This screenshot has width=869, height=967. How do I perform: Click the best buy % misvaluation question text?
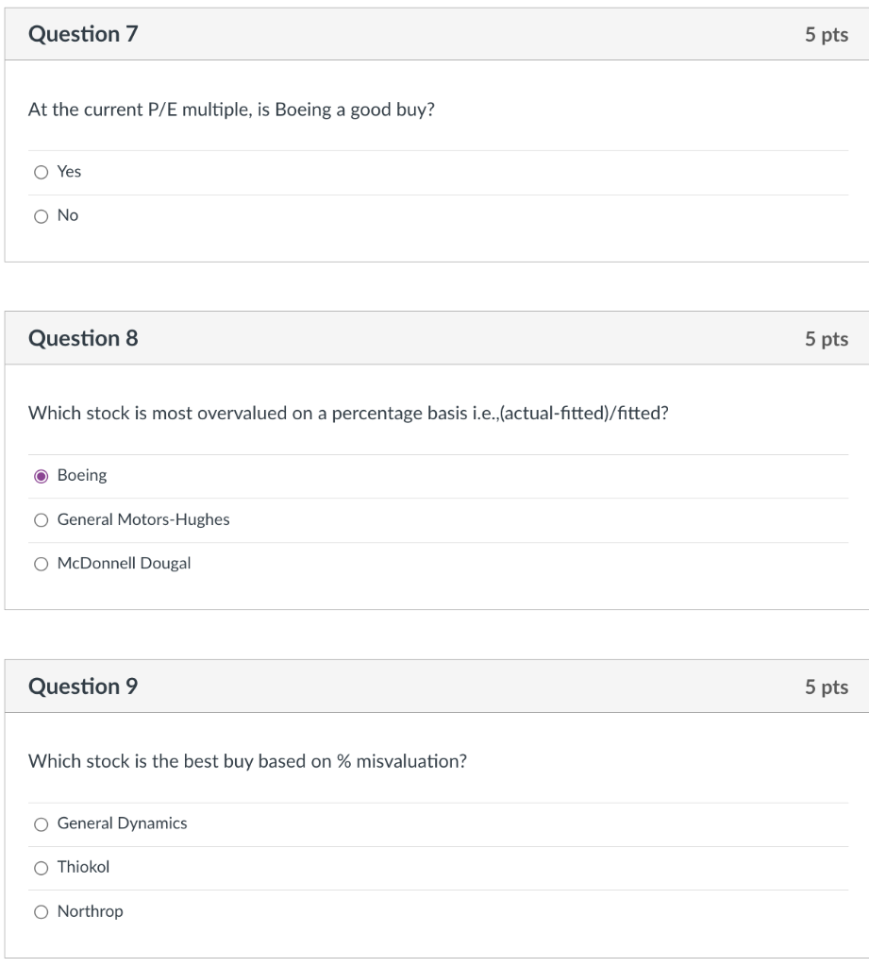247,761
